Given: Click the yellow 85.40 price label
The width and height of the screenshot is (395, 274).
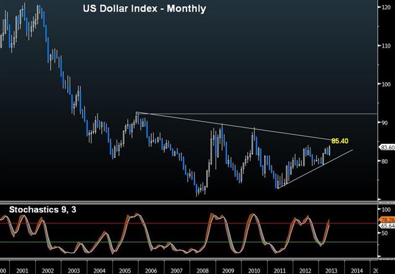Looking at the screenshot, I should [x=340, y=141].
